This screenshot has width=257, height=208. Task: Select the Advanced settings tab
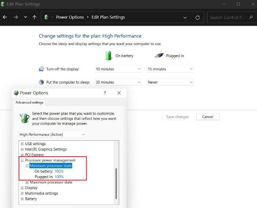(x=29, y=103)
